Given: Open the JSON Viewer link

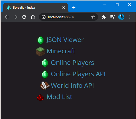Looking at the screenshot, I should click(65, 40).
